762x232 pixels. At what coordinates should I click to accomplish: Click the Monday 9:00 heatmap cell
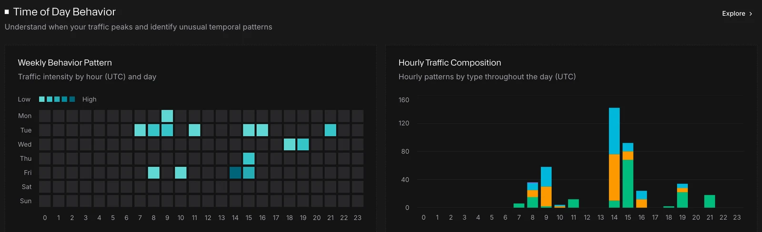pos(167,116)
